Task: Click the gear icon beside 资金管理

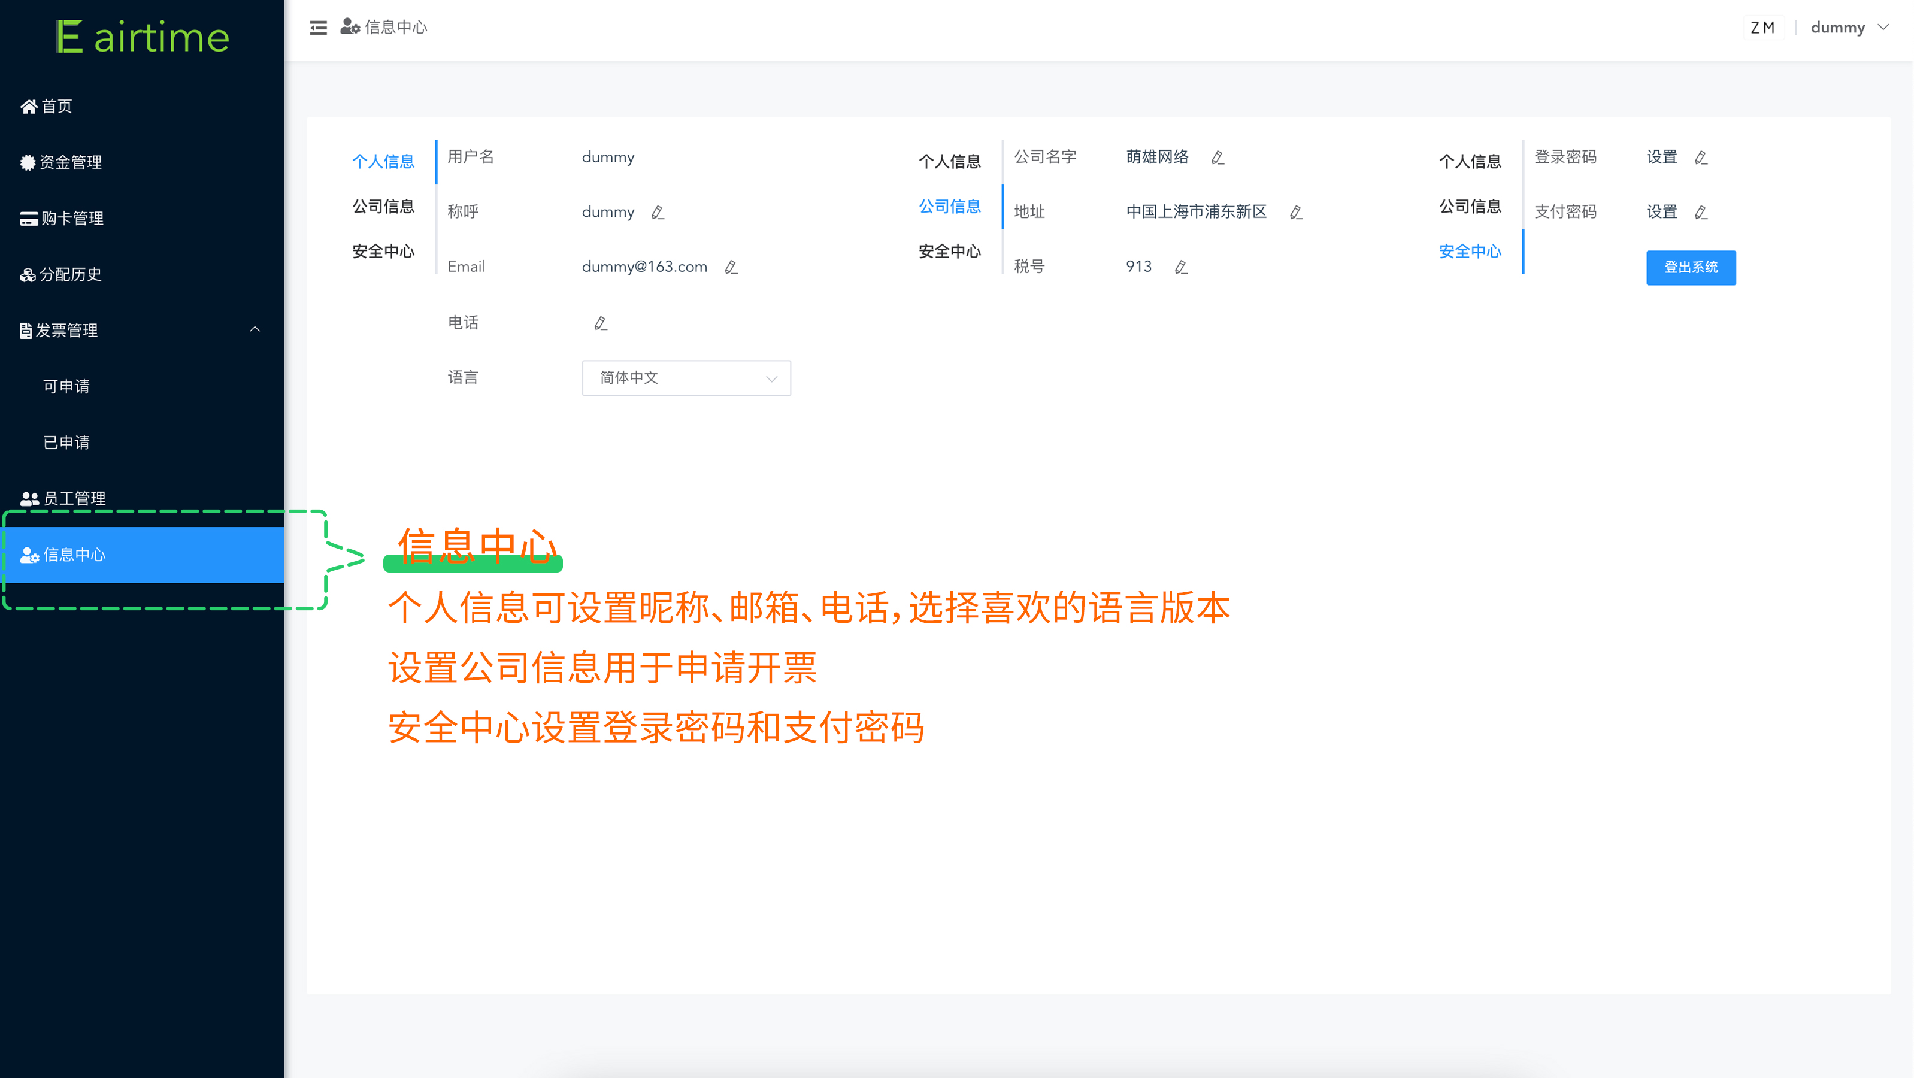Action: pos(28,162)
